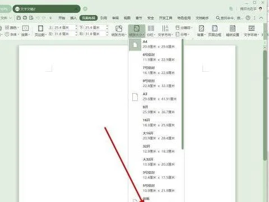Open the 纸张方向 orientation dropdown
The width and height of the screenshot is (269, 202).
tap(119, 31)
